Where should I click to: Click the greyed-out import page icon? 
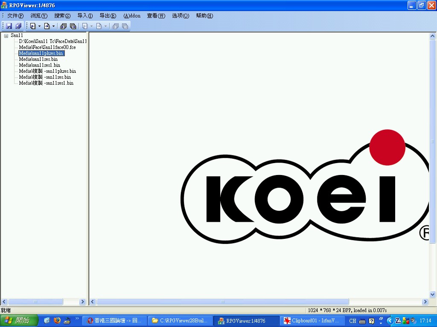click(85, 26)
